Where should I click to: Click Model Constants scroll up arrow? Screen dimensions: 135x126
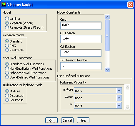107,17
